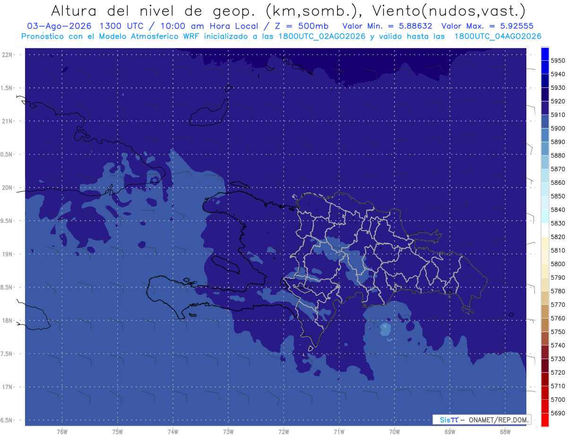567x438 pixels.
Task: Click the color bar swatch between 5810 and 5820
Action: [x=544, y=243]
